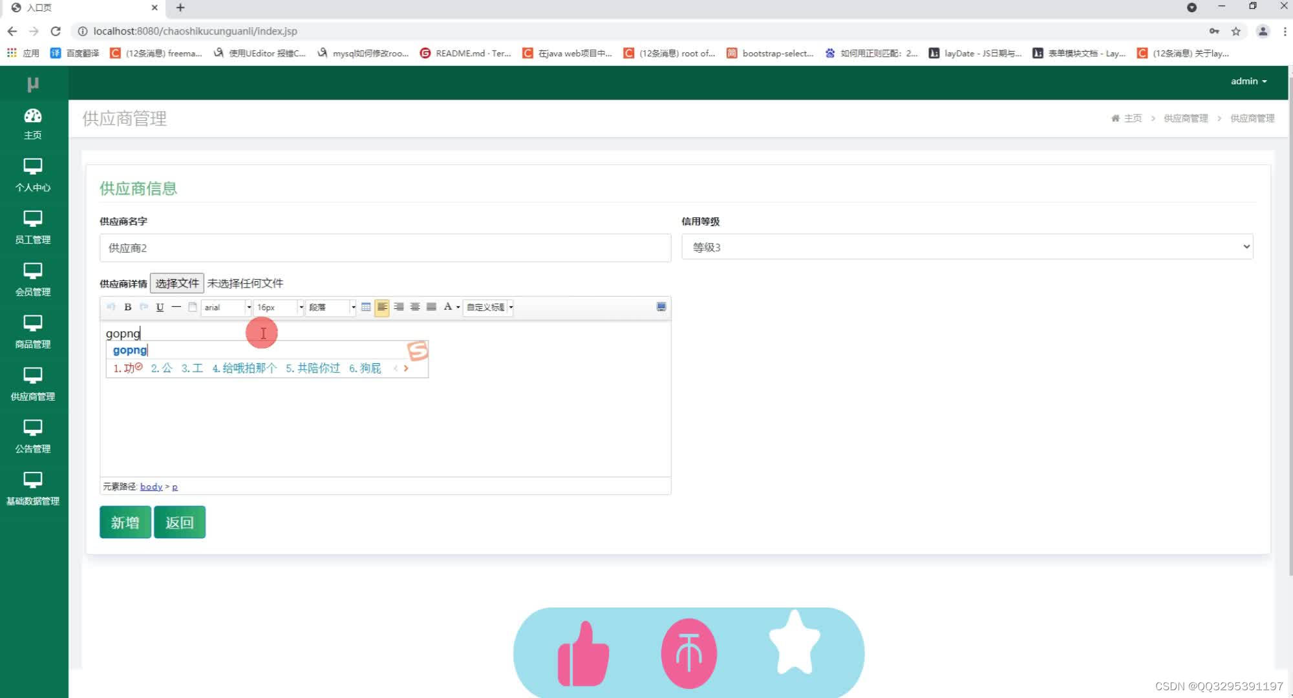
Task: Toggle underline formatting in the editor
Action: [160, 307]
